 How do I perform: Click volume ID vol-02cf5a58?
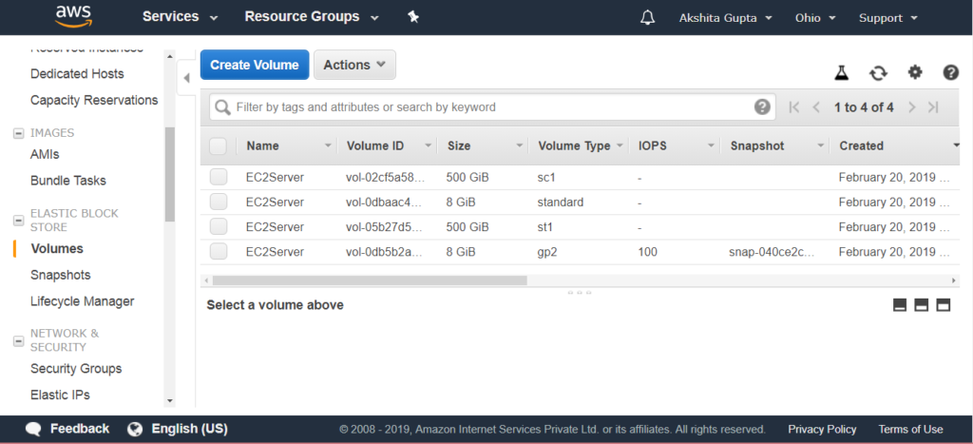click(x=386, y=178)
